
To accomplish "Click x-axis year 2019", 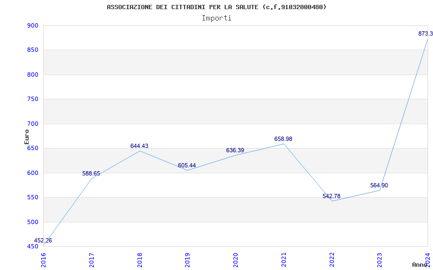I will tap(188, 260).
